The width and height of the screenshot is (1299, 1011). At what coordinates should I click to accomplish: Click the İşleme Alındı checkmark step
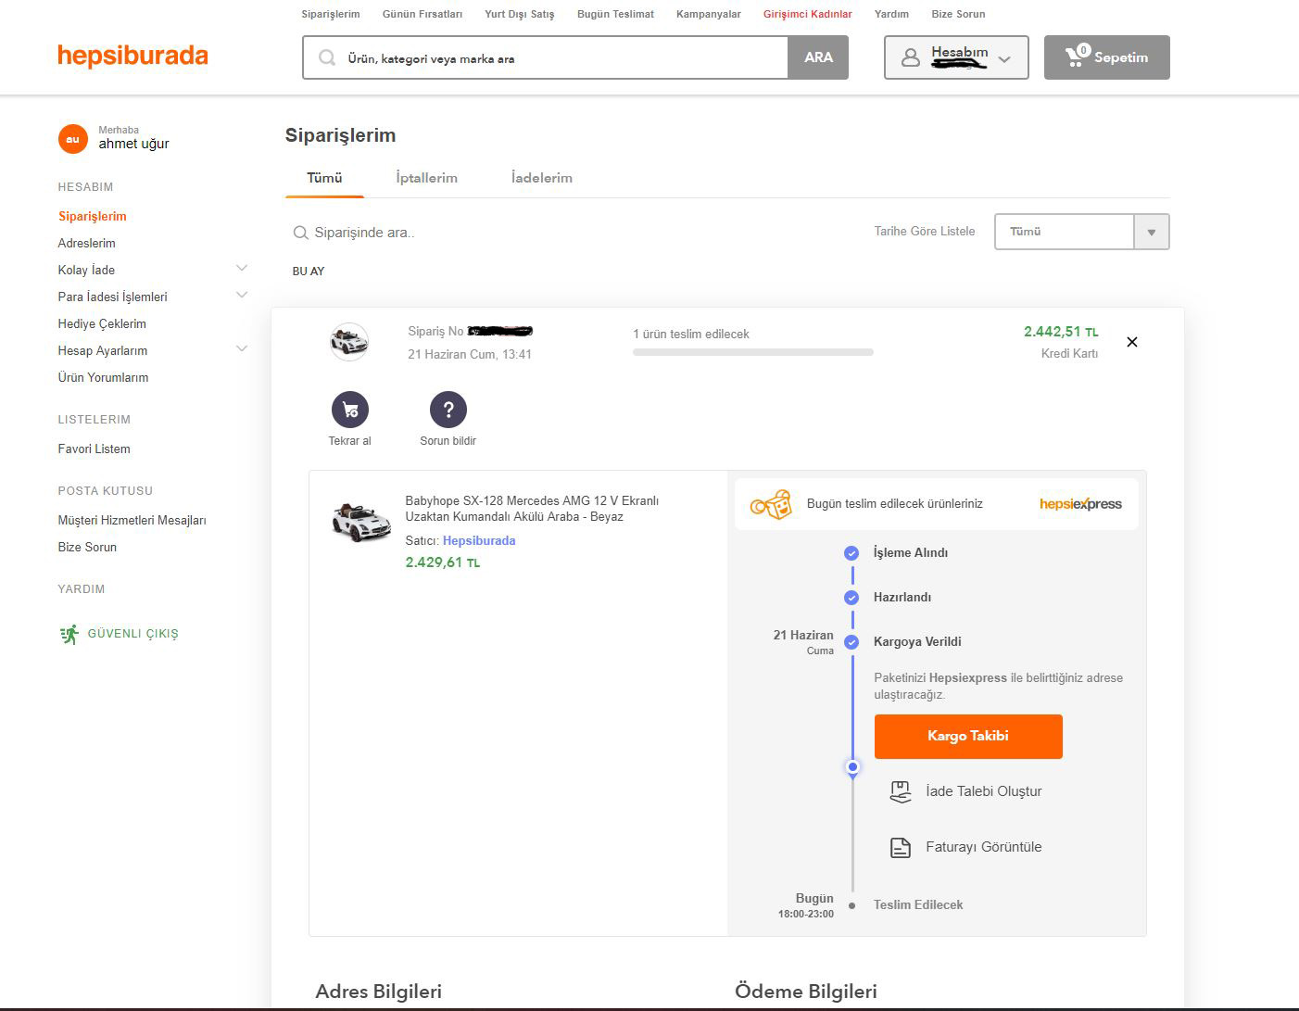[x=851, y=553]
